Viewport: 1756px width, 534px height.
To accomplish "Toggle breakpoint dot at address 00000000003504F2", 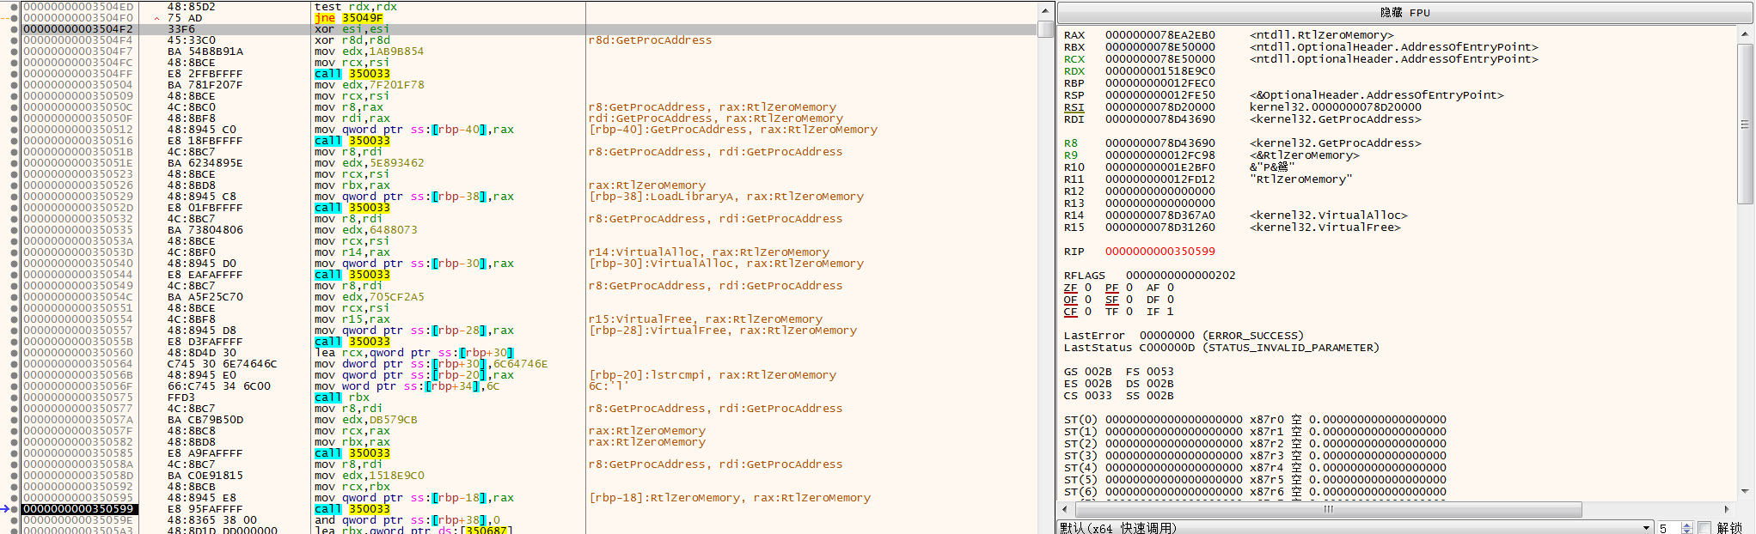I will pos(15,29).
